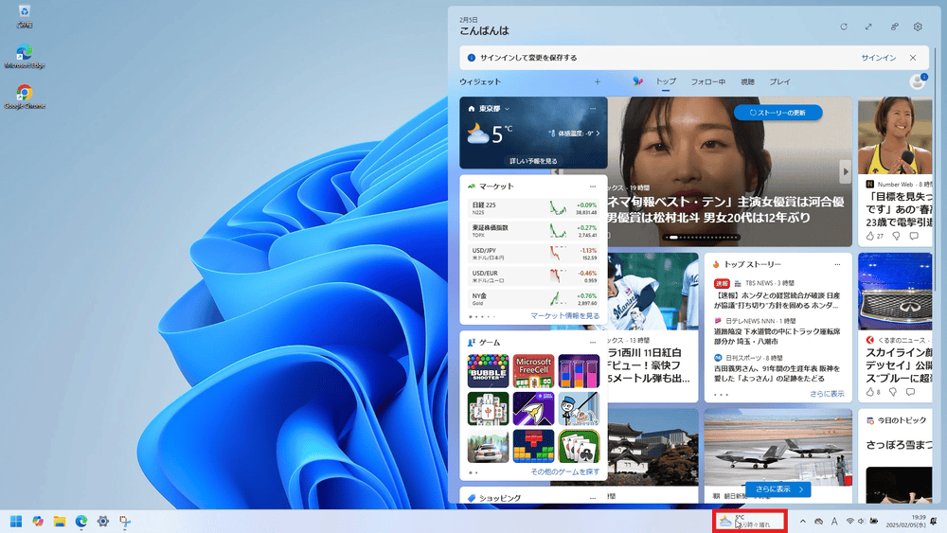Like the Skyline car article
Image resolution: width=947 pixels, height=533 pixels.
(x=871, y=391)
